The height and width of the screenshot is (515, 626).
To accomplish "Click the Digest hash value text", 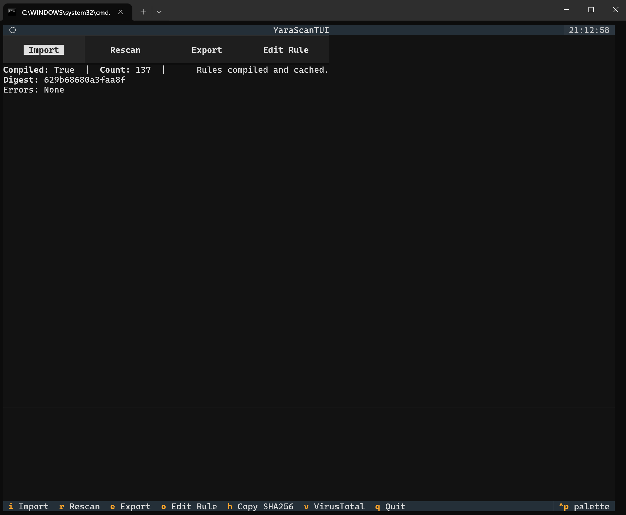I will (x=84, y=79).
